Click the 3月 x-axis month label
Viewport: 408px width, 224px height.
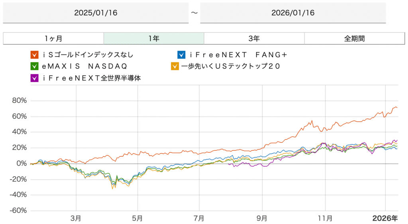click(75, 218)
